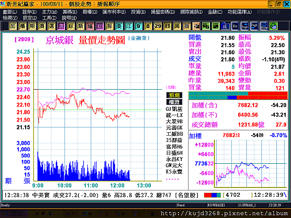Select warrant 元富GK in the list

174,128
